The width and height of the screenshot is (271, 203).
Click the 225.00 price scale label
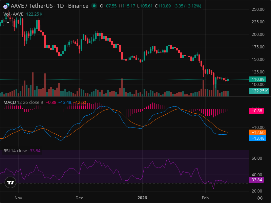pyautogui.click(x=258, y=22)
